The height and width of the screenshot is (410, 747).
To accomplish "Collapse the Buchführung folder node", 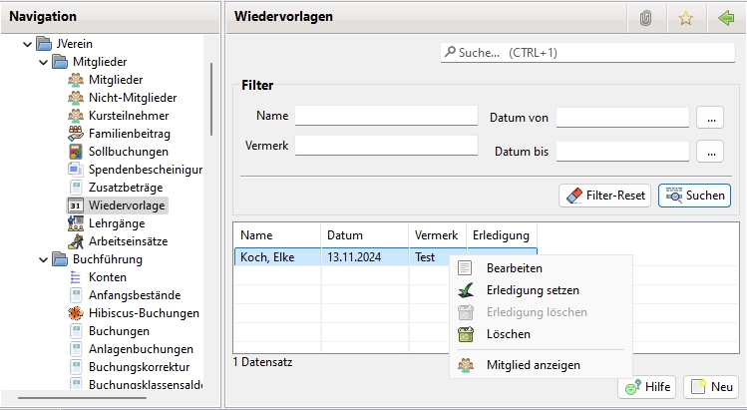I will pos(43,259).
